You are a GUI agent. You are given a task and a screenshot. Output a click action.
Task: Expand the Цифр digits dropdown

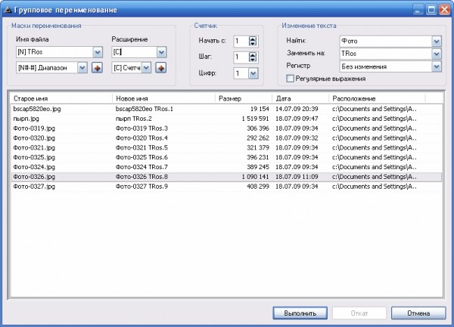[x=253, y=73]
